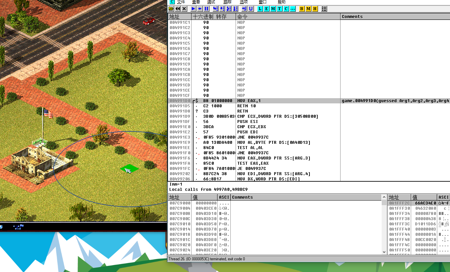Open the 帮助 menu

281,2
